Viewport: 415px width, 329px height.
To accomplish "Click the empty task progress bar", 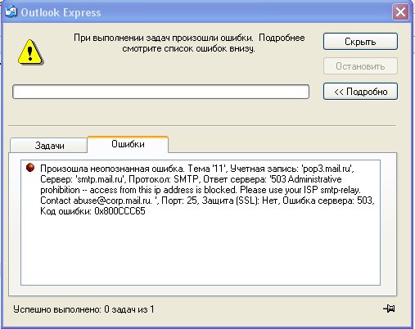I will click(160, 92).
